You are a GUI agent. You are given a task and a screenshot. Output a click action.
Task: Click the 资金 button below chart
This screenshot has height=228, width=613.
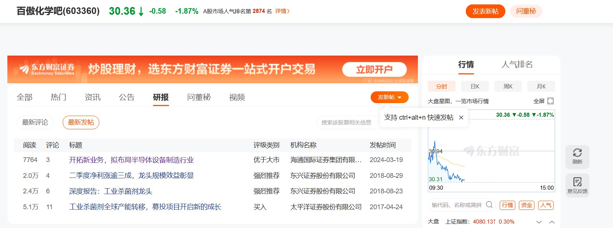click(x=527, y=205)
